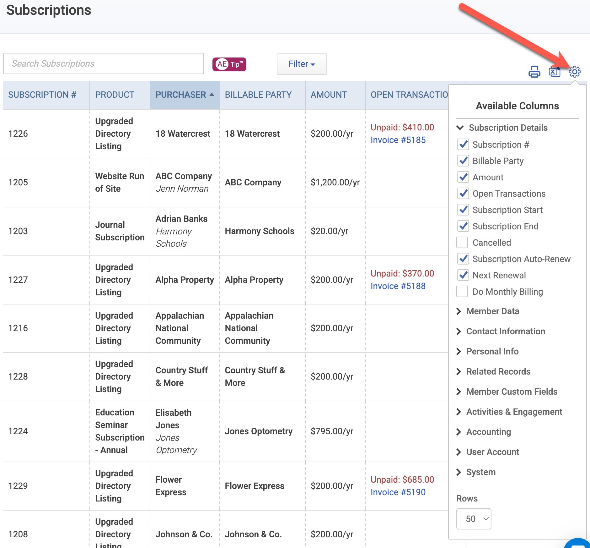Screen dimensions: 590x548
Task: Expand the Member Data section
Action: [x=493, y=311]
